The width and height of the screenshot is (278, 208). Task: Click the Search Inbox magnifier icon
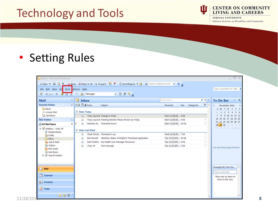[x=202, y=100]
